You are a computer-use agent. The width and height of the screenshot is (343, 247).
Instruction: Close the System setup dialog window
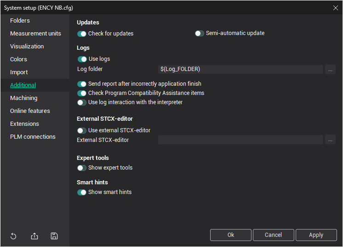tap(335, 7)
